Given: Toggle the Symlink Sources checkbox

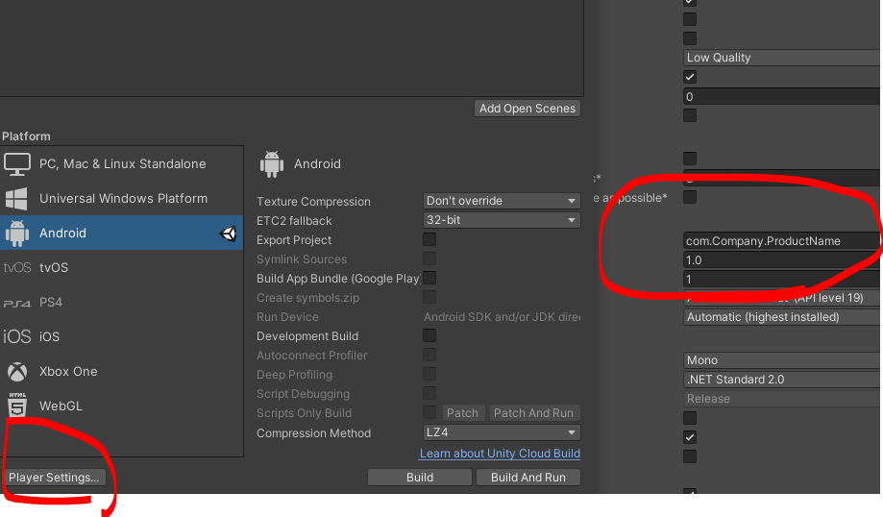Looking at the screenshot, I should point(429,258).
